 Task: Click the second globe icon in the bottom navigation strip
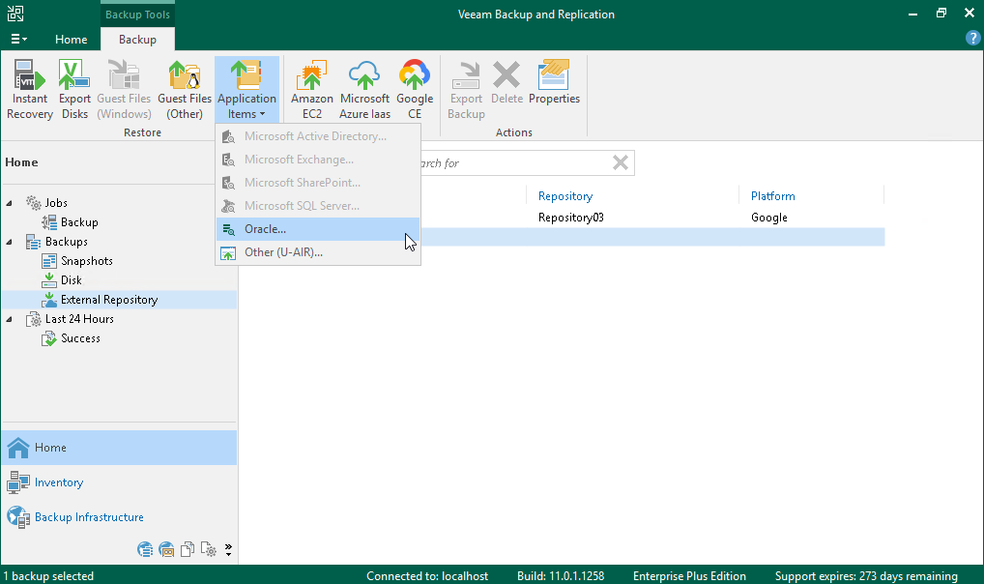click(x=166, y=550)
